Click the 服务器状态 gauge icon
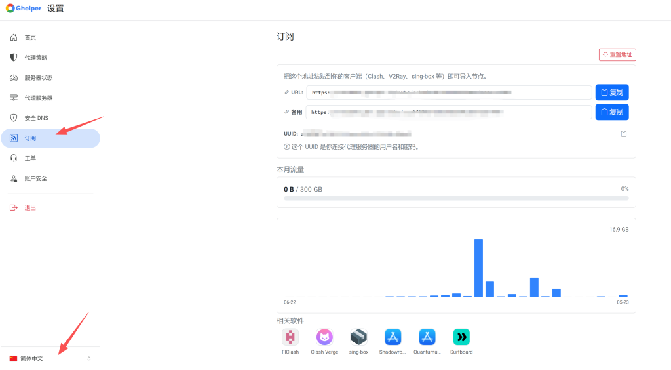Image resolution: width=671 pixels, height=370 pixels. [x=14, y=77]
